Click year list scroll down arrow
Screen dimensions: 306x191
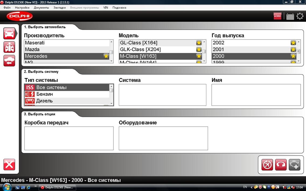pos(298,61)
